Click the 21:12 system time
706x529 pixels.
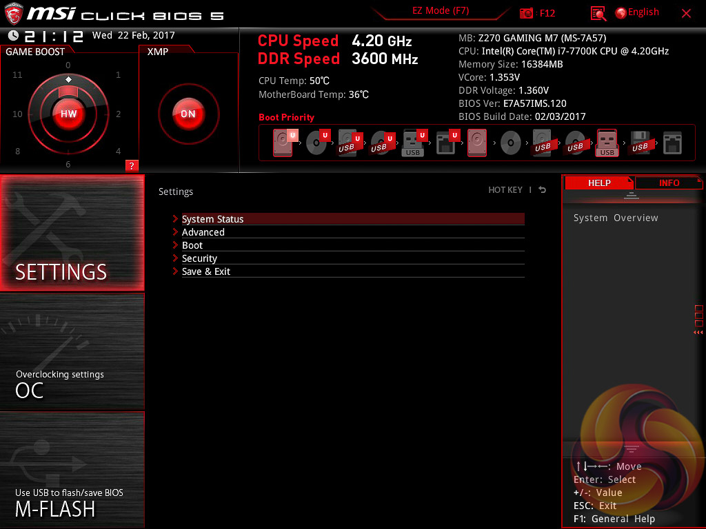click(x=54, y=36)
